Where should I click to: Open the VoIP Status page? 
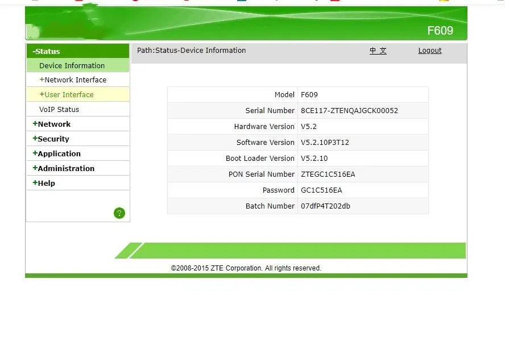click(x=59, y=110)
